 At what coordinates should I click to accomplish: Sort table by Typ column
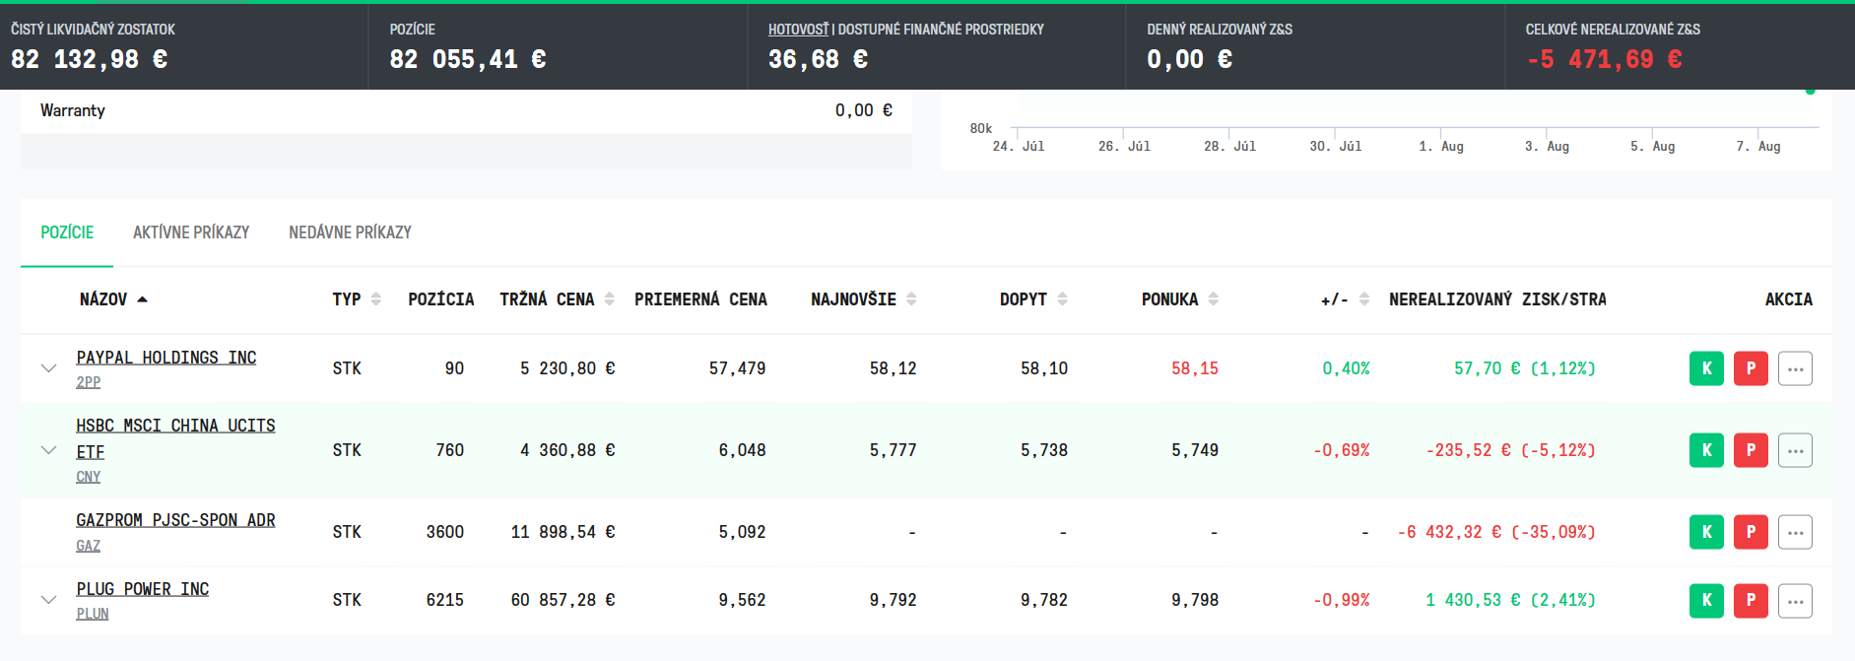(x=375, y=299)
